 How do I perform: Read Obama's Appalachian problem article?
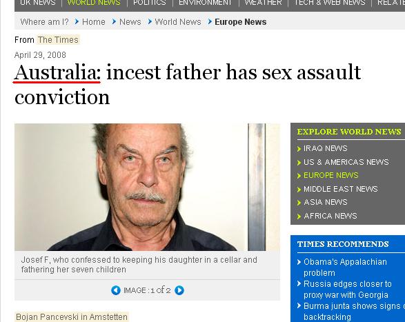tap(345, 268)
